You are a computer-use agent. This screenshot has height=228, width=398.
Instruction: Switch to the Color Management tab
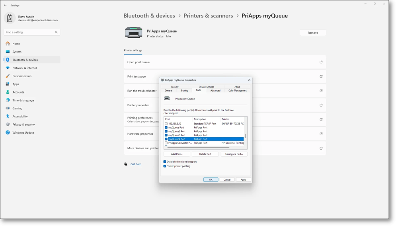[237, 91]
